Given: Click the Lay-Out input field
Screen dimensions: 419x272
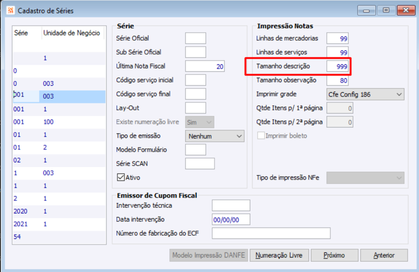Looking at the screenshot, I should pos(195,108).
